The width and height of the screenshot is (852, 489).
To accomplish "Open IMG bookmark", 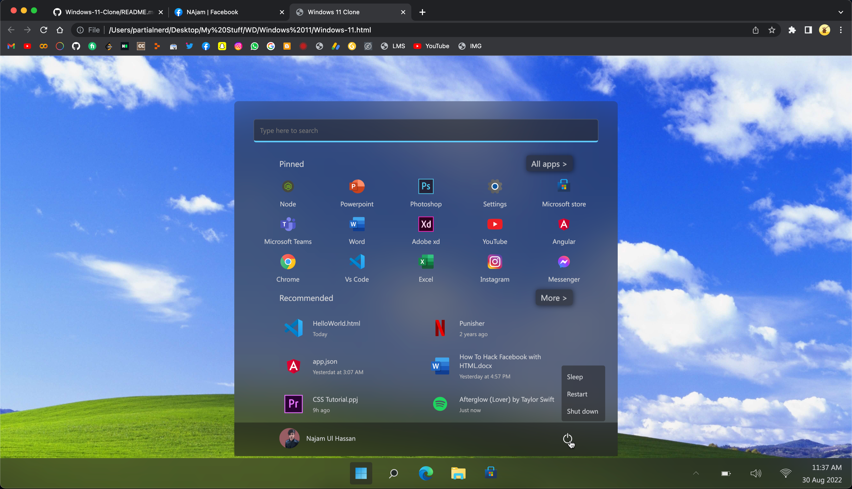I will point(470,46).
